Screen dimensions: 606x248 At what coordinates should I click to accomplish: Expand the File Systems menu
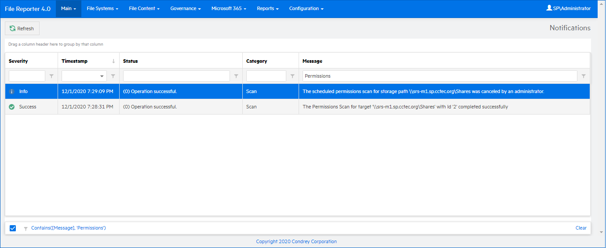click(102, 9)
